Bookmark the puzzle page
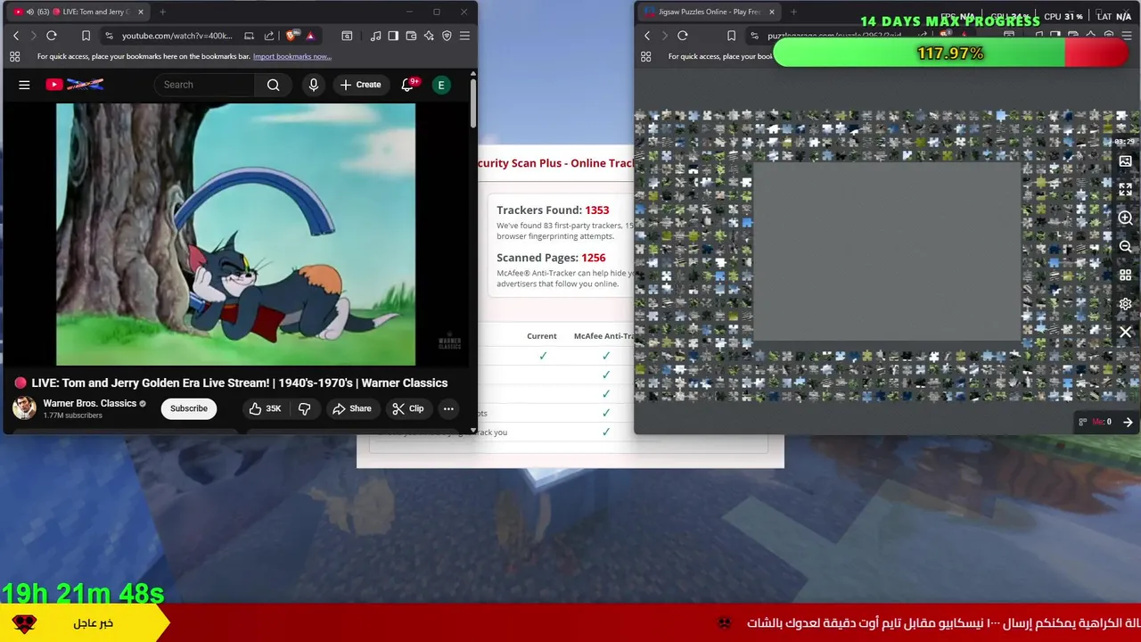 [x=731, y=36]
